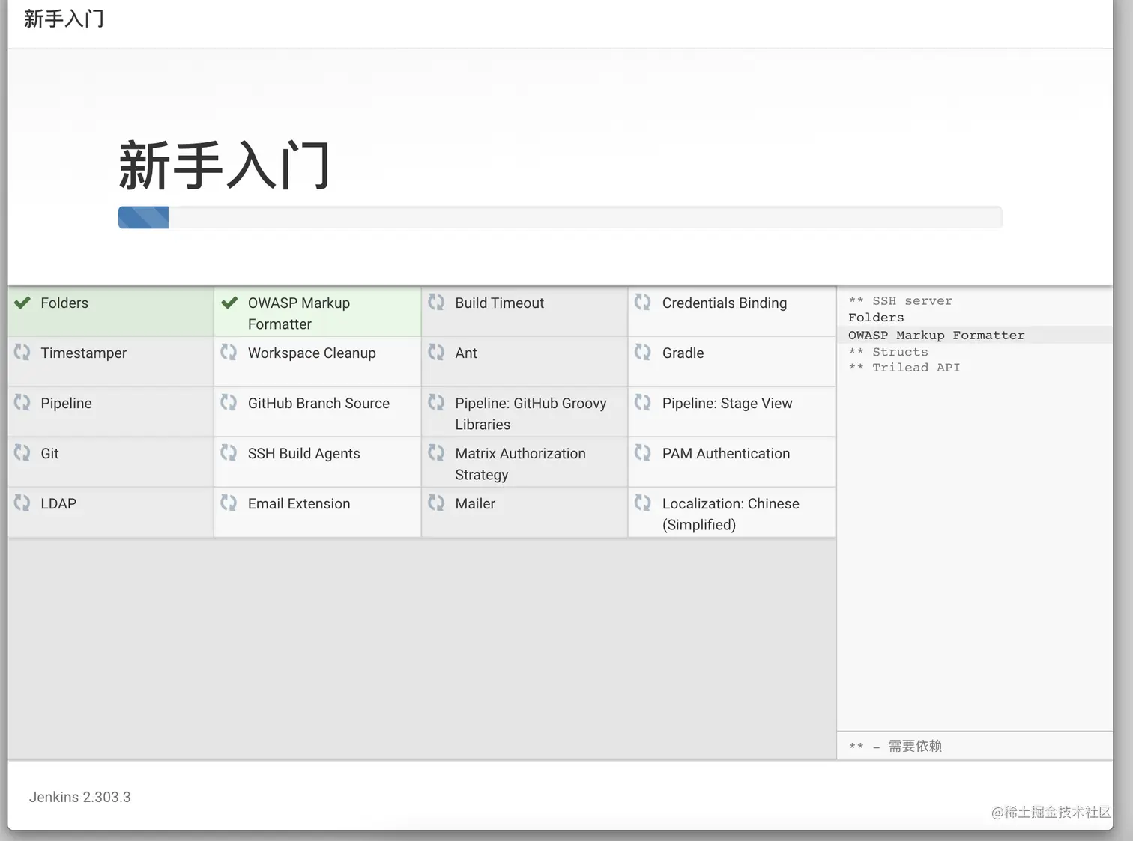1133x841 pixels.
Task: Click the spinner icon next to LDAP
Action: (22, 503)
